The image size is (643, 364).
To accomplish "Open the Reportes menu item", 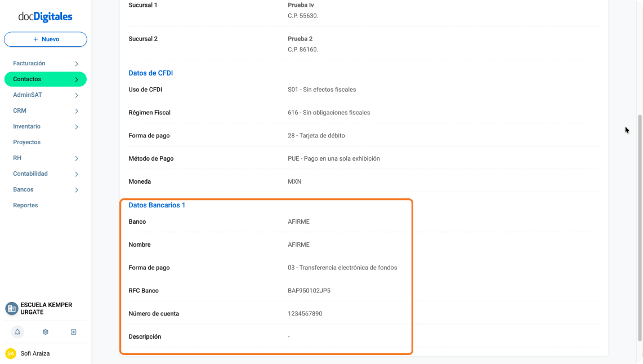I will [25, 205].
